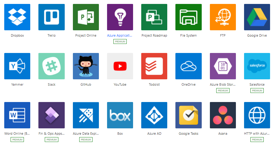274x145 pixels.
Task: Click the YouTube play icon
Action: pos(120,66)
